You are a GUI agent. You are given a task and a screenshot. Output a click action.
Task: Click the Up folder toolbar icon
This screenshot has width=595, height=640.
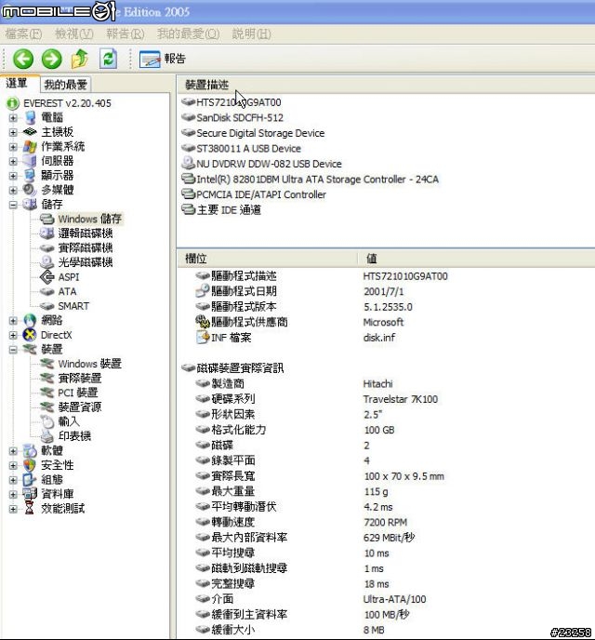coord(80,59)
